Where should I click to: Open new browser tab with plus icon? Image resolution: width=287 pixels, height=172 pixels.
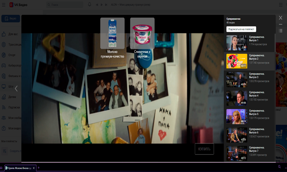click(38, 168)
